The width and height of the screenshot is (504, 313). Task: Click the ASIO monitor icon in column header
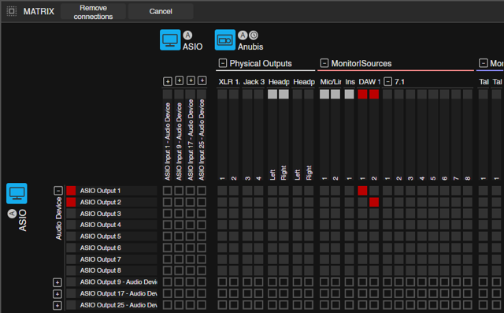click(x=170, y=40)
